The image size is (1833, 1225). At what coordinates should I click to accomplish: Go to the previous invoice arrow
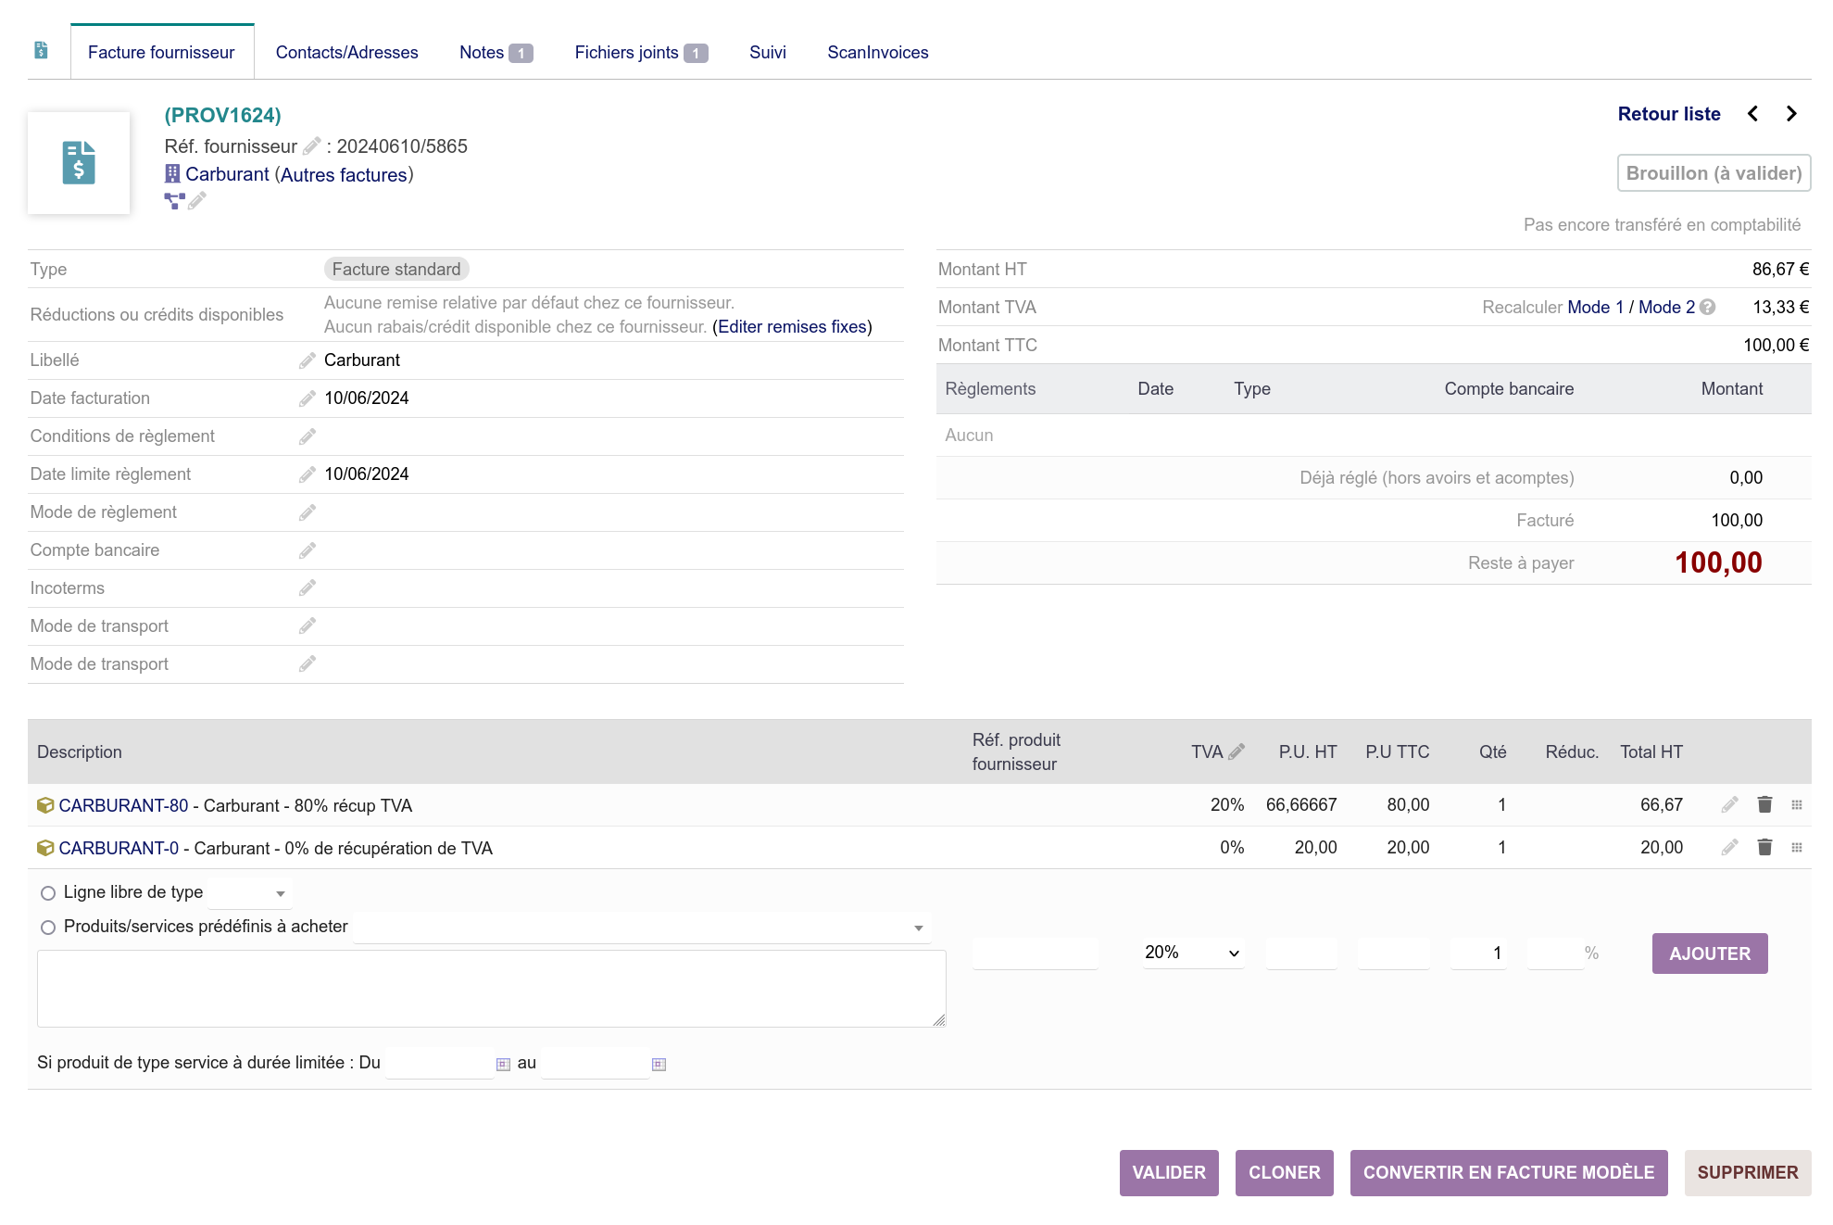[x=1752, y=114]
